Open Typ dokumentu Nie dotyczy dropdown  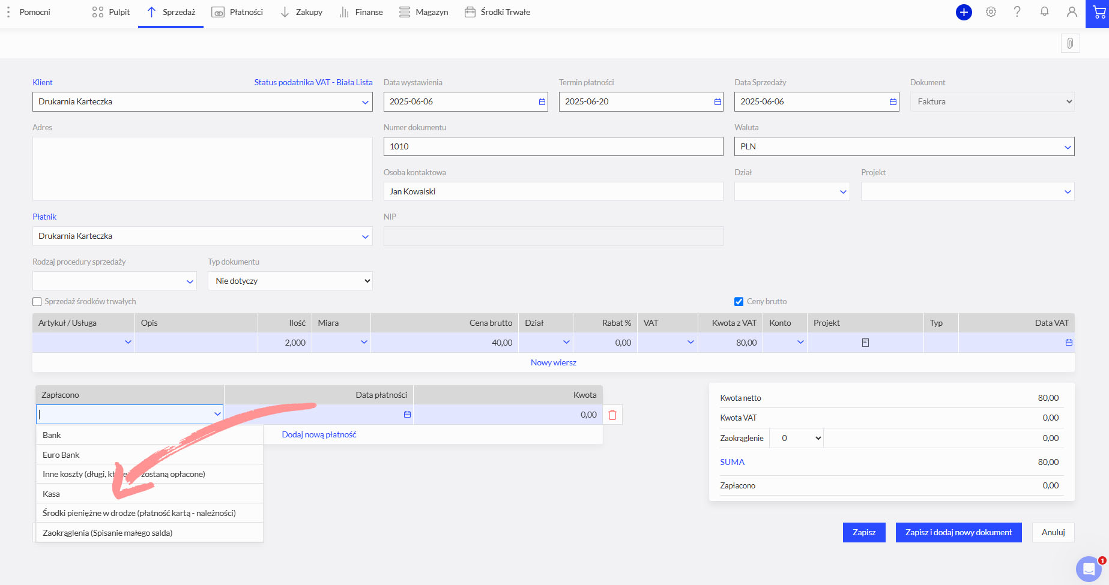[290, 281]
